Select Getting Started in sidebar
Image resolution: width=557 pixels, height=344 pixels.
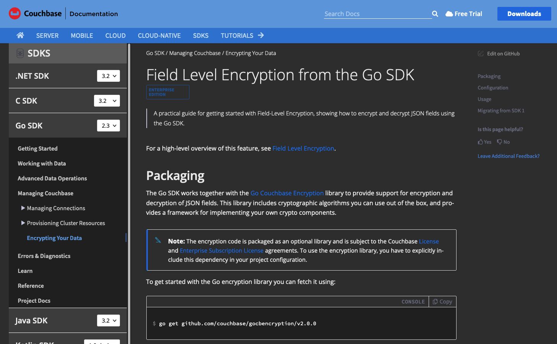click(37, 148)
